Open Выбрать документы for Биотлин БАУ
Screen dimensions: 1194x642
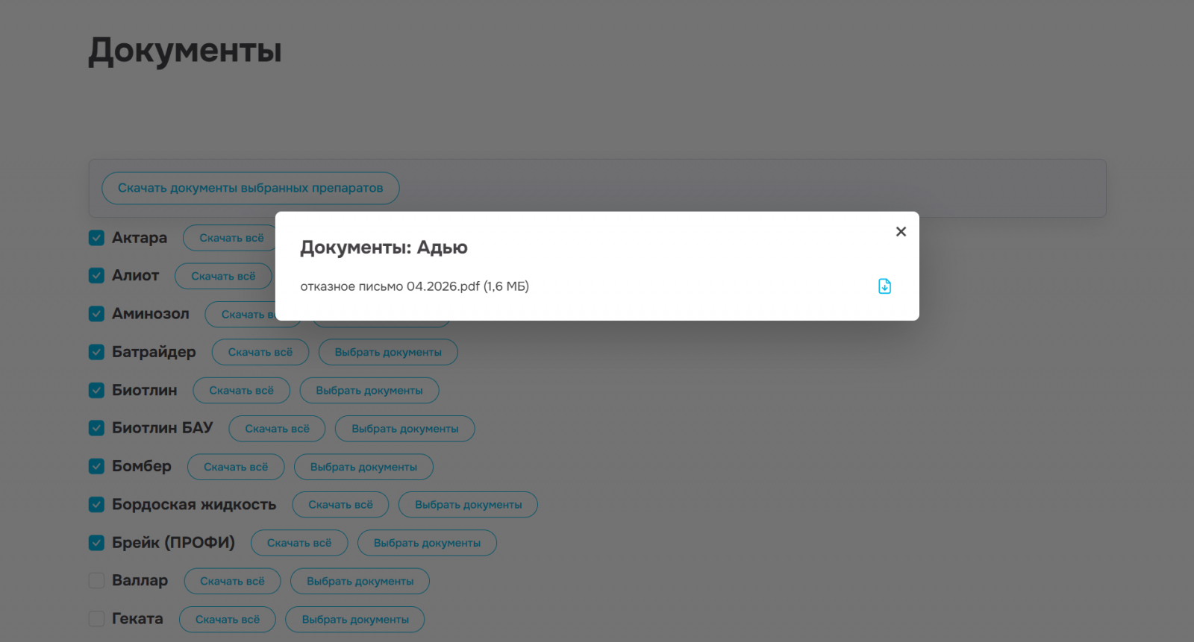coord(405,429)
